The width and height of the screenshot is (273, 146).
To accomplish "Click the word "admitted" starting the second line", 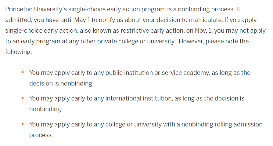I will 18,20.
